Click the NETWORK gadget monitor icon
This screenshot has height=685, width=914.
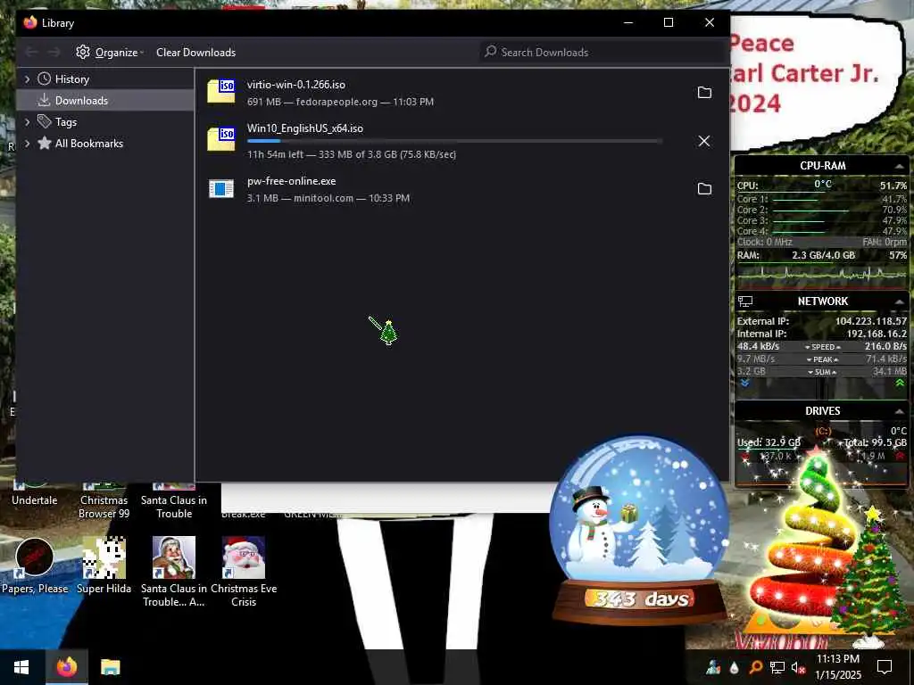coord(745,301)
